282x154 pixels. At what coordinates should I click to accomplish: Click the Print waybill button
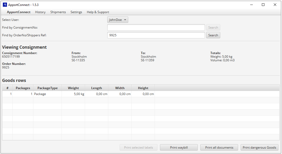[x=179, y=148]
